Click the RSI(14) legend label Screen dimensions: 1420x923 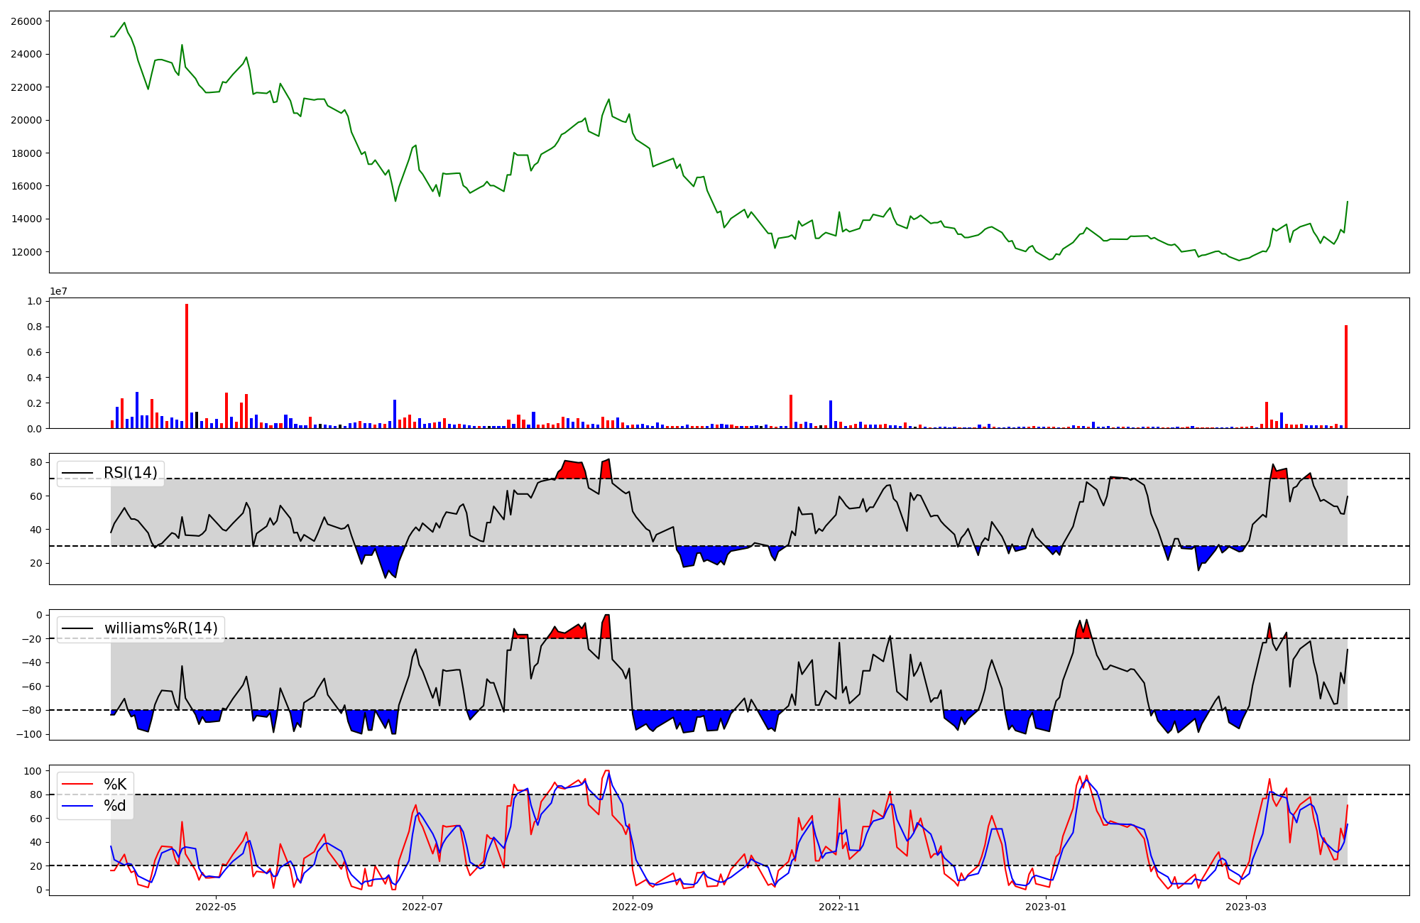coord(130,473)
